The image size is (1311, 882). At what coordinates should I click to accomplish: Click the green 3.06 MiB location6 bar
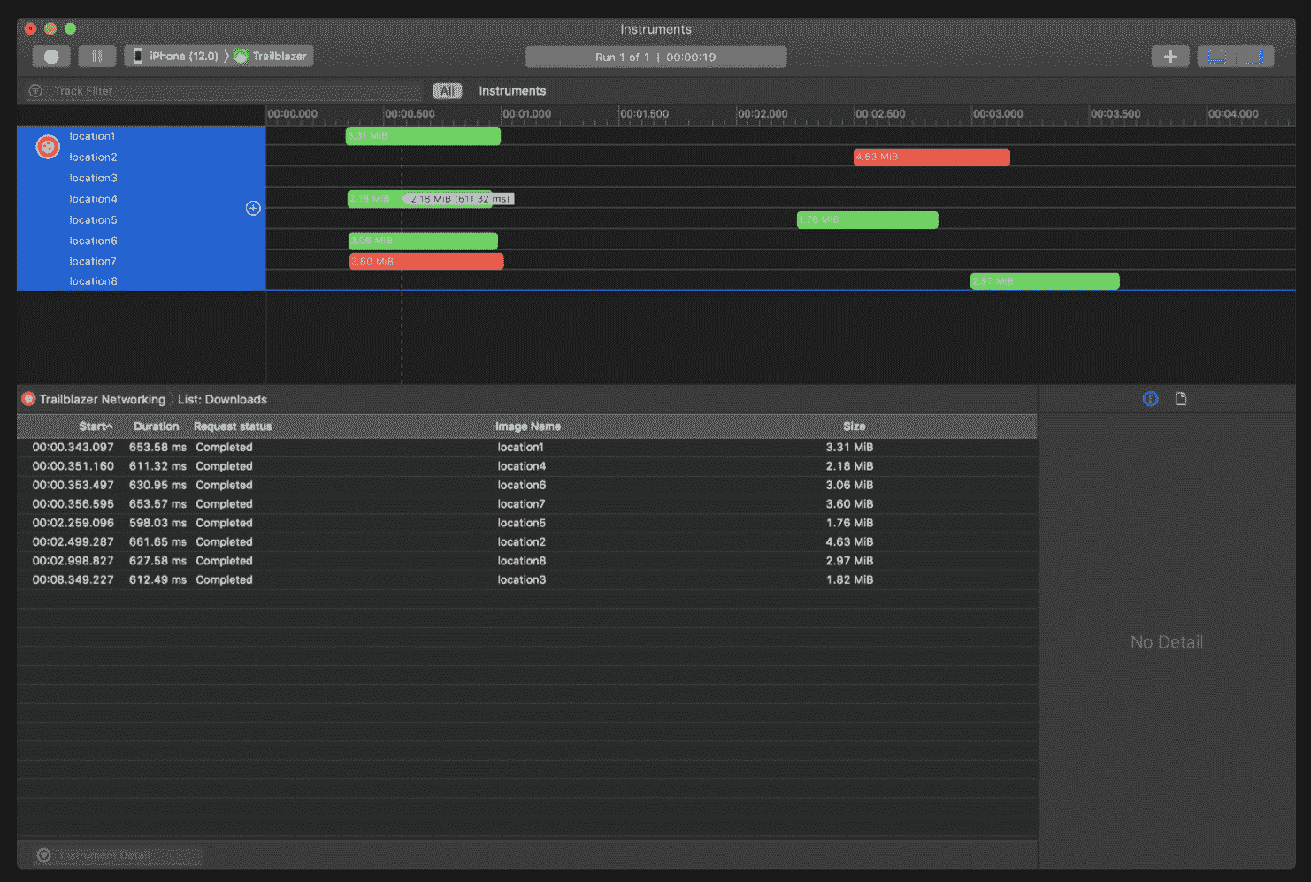423,241
